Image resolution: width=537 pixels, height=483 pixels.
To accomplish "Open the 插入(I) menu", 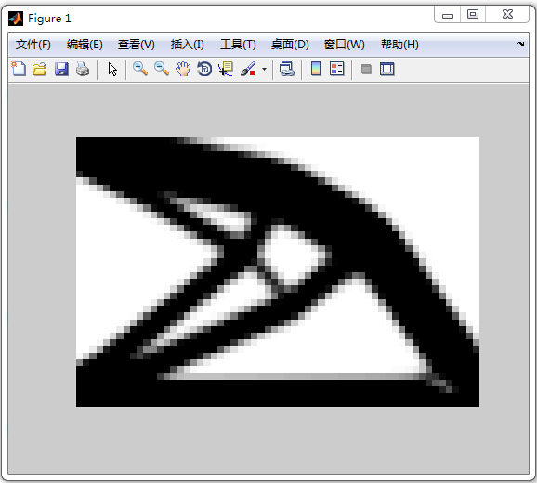I will [188, 45].
